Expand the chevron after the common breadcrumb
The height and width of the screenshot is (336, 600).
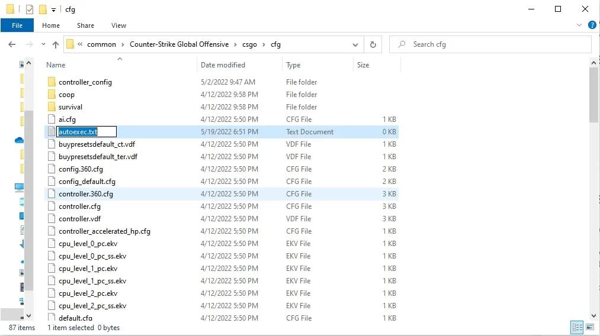[123, 45]
